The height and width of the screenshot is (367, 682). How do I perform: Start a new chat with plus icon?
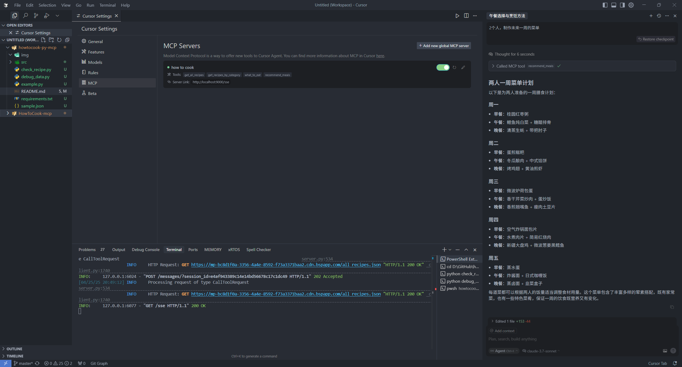(x=651, y=16)
